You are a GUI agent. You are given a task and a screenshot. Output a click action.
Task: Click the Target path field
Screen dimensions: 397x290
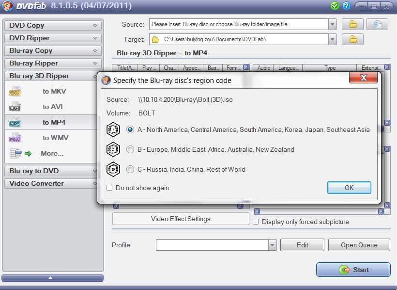[x=239, y=40]
